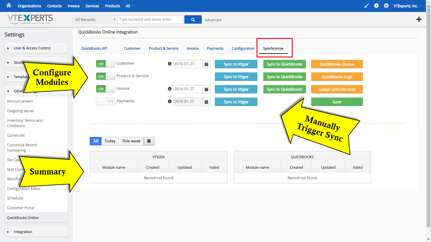The height and width of the screenshot is (242, 431).
Task: Open calendar picker for Customer date
Action: (x=207, y=64)
